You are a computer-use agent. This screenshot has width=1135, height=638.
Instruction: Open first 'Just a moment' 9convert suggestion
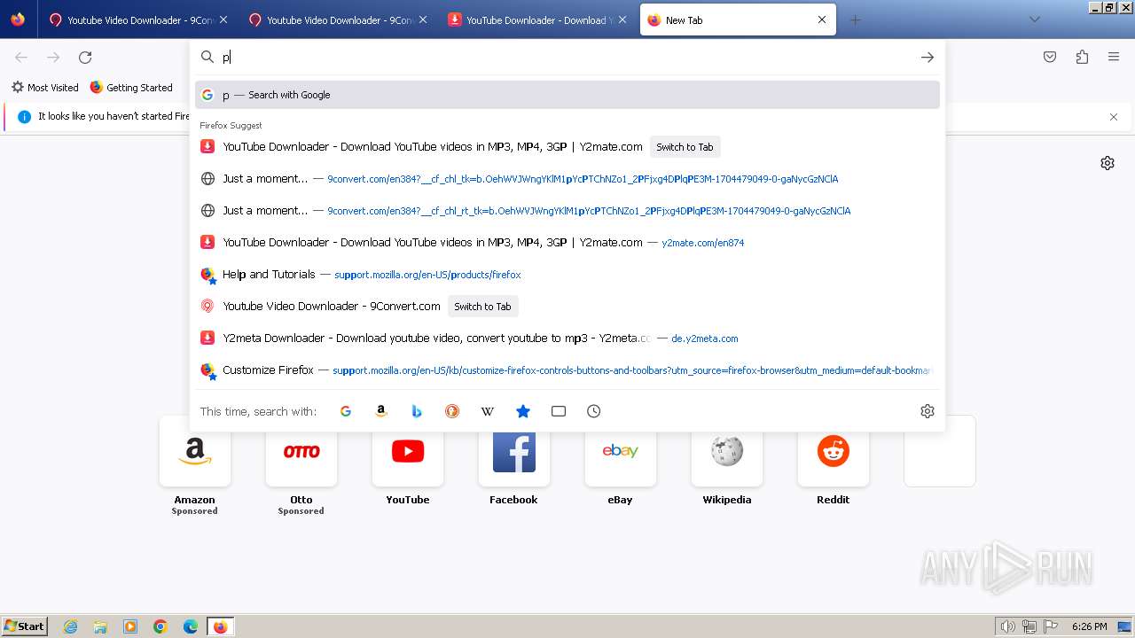click(567, 179)
